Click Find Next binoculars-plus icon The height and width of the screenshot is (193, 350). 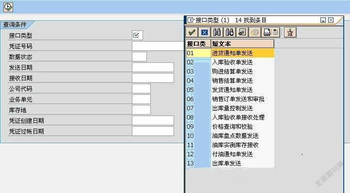(229, 32)
